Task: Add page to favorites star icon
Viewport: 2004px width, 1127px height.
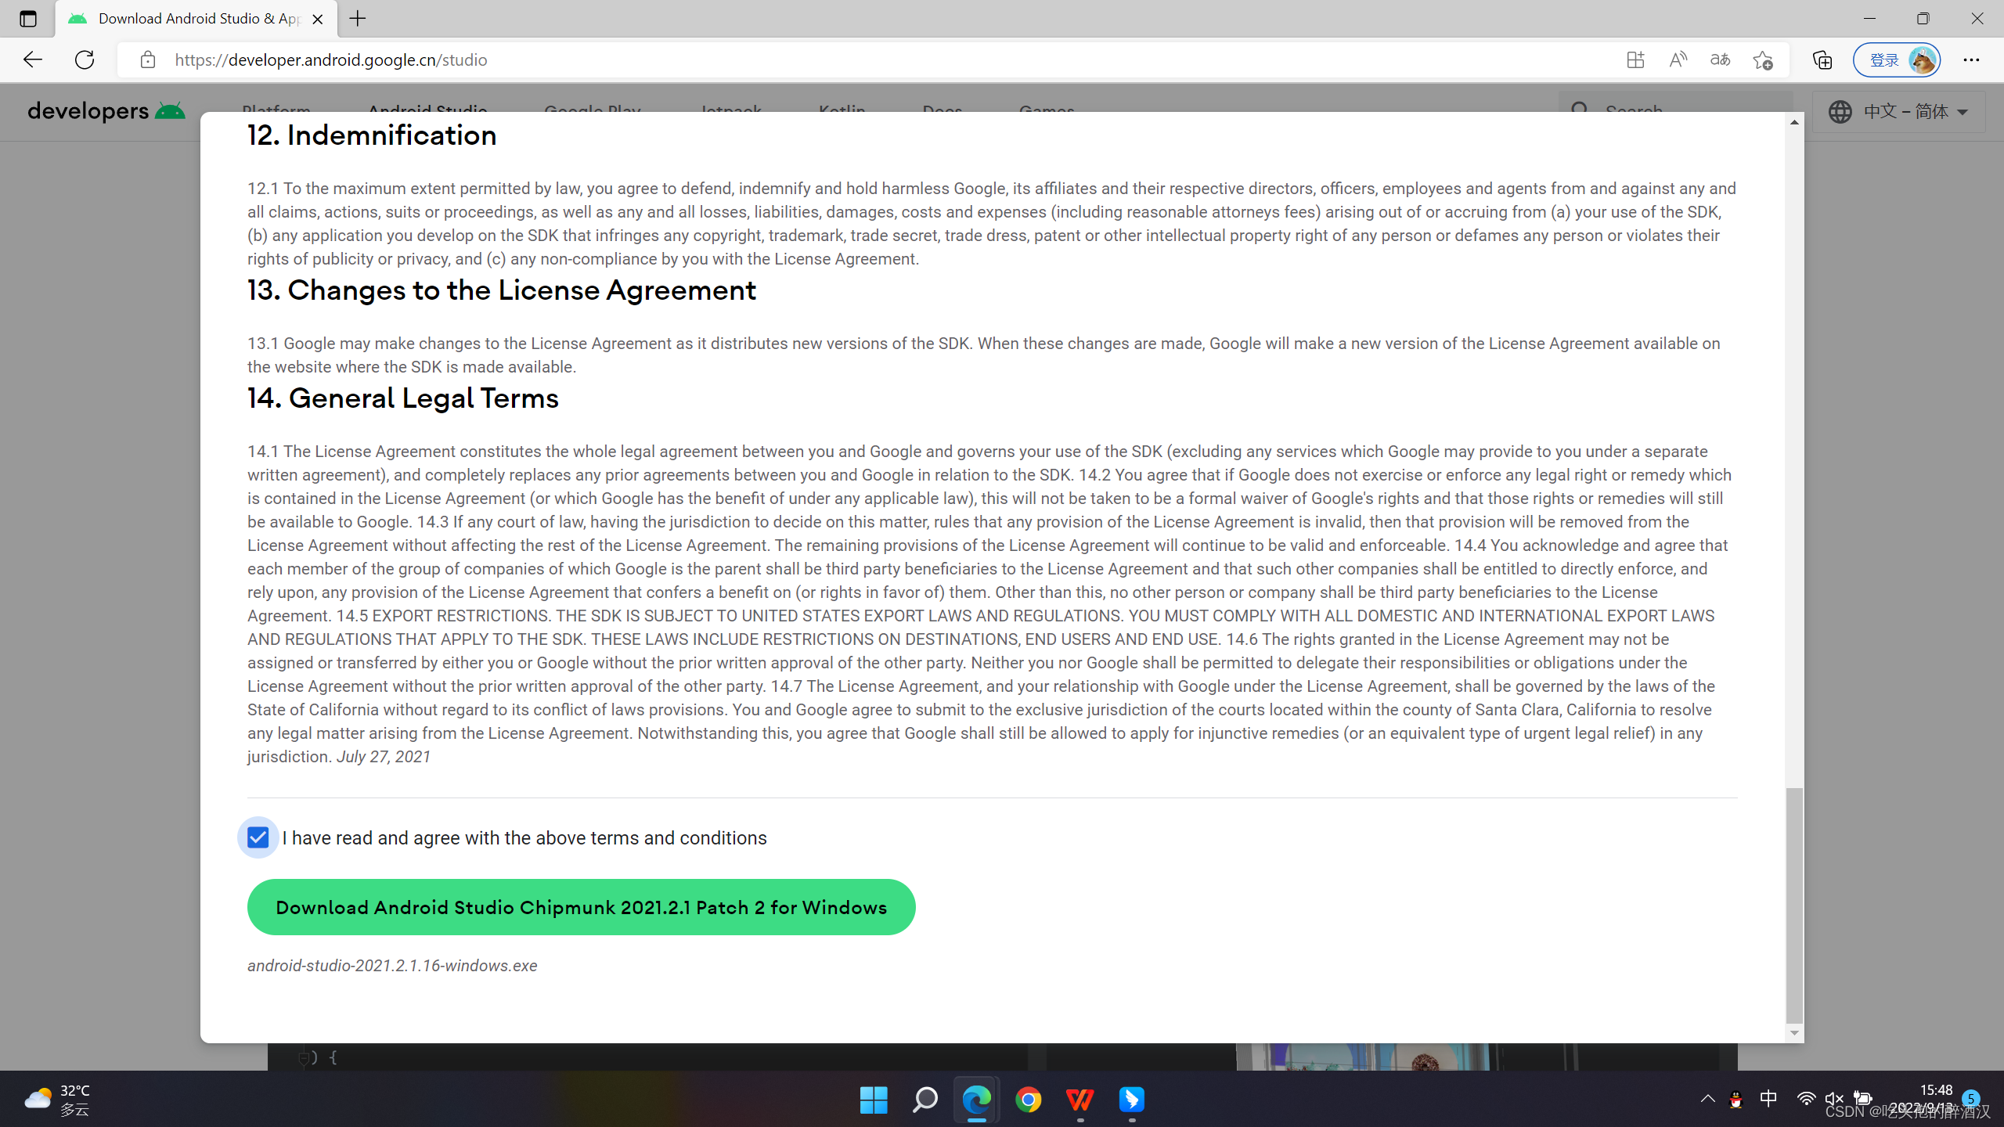Action: point(1762,59)
